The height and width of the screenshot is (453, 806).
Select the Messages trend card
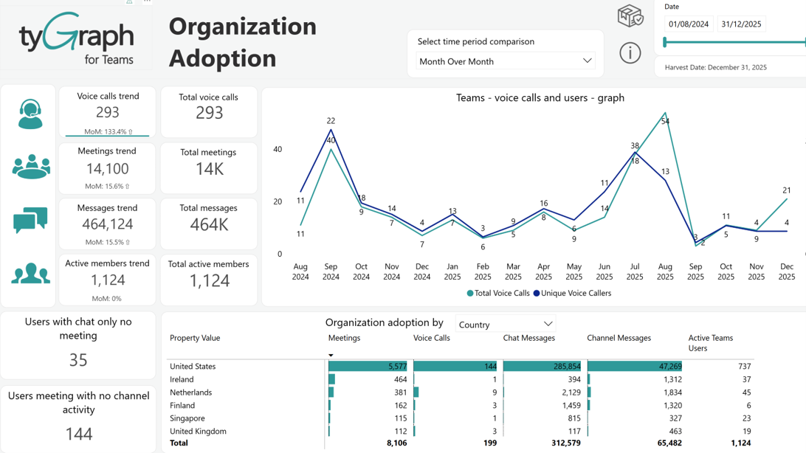click(108, 224)
